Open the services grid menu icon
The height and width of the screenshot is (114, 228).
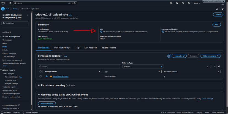(x=10, y=3)
